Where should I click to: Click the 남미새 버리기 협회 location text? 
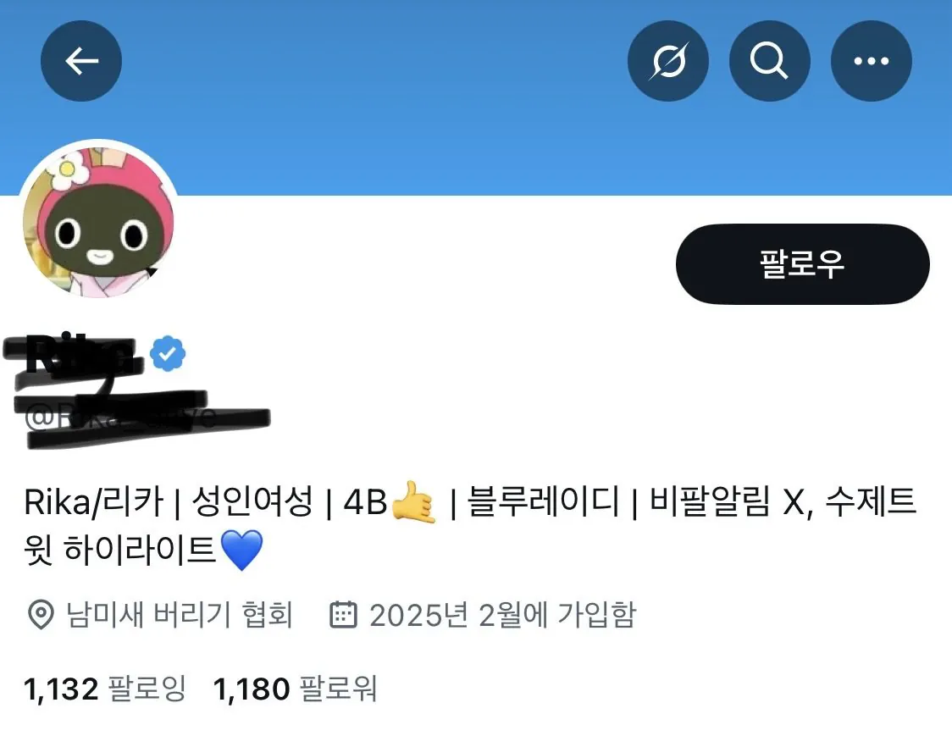click(179, 615)
